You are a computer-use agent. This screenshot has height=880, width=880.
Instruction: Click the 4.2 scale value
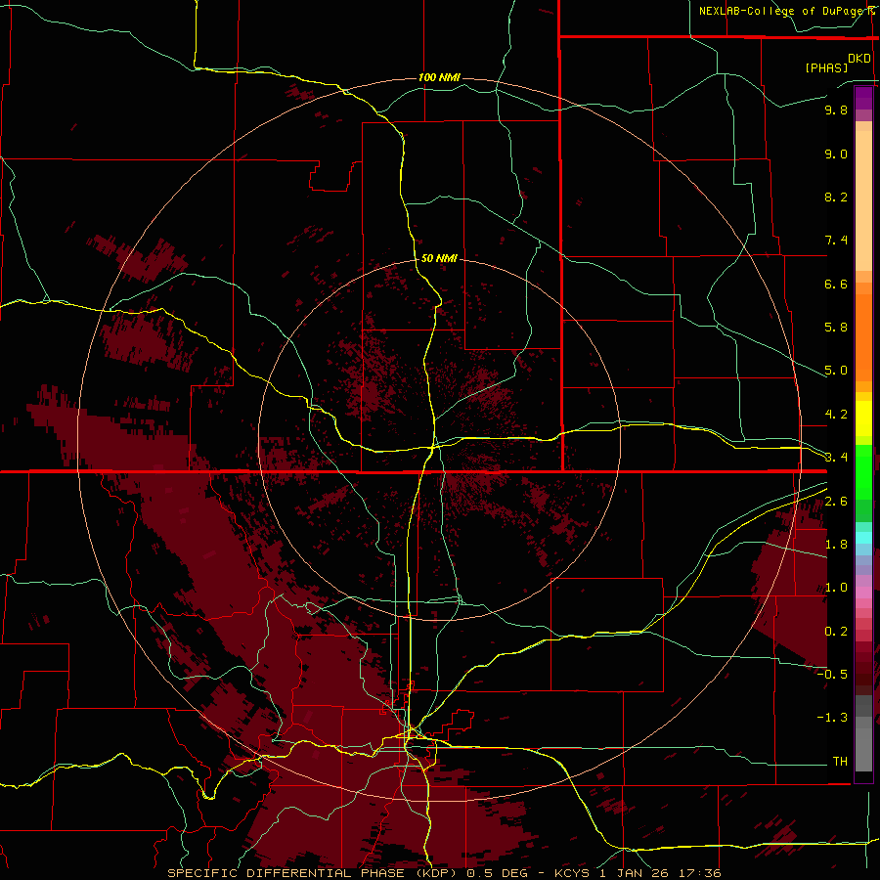pyautogui.click(x=836, y=415)
